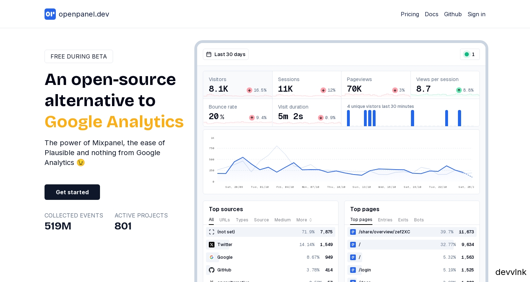Click the Google row value 949
The width and height of the screenshot is (530, 282).
(x=329, y=257)
